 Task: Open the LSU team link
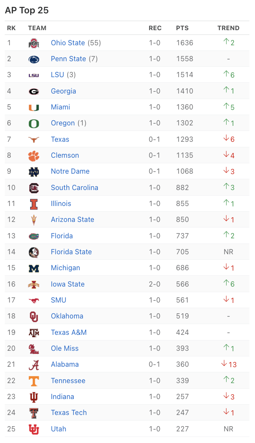pos(57,75)
